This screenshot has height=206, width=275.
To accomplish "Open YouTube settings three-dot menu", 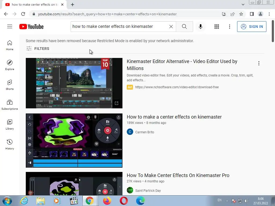I will click(230, 27).
